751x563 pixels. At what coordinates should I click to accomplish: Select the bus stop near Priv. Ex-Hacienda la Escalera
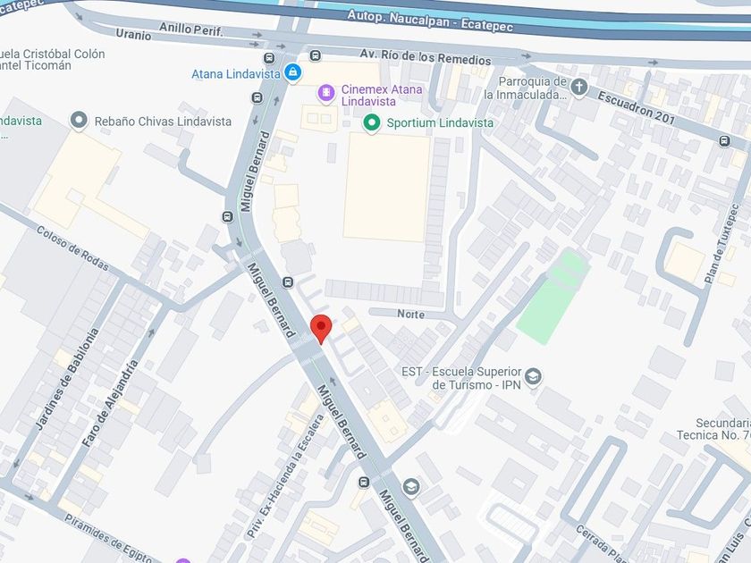(x=364, y=482)
